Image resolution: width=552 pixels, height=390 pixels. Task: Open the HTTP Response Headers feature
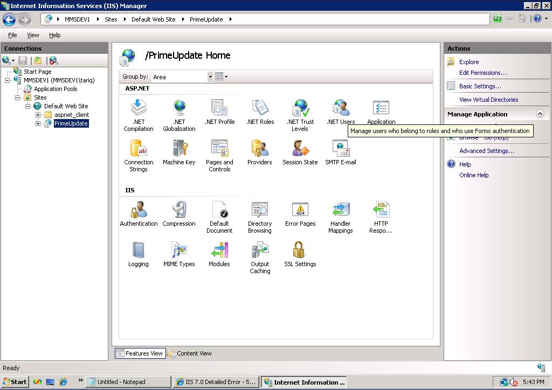pyautogui.click(x=381, y=217)
